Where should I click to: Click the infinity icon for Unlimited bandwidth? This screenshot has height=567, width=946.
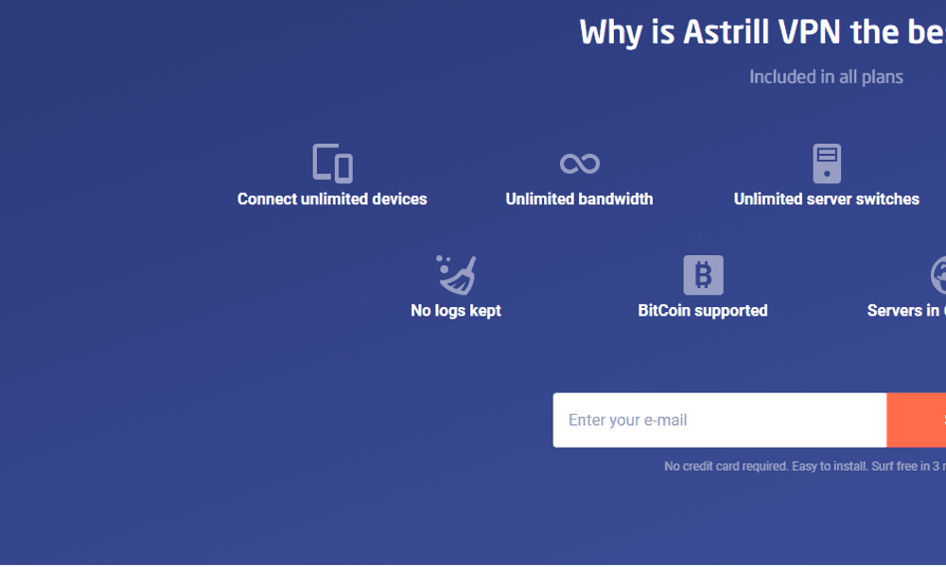click(579, 163)
